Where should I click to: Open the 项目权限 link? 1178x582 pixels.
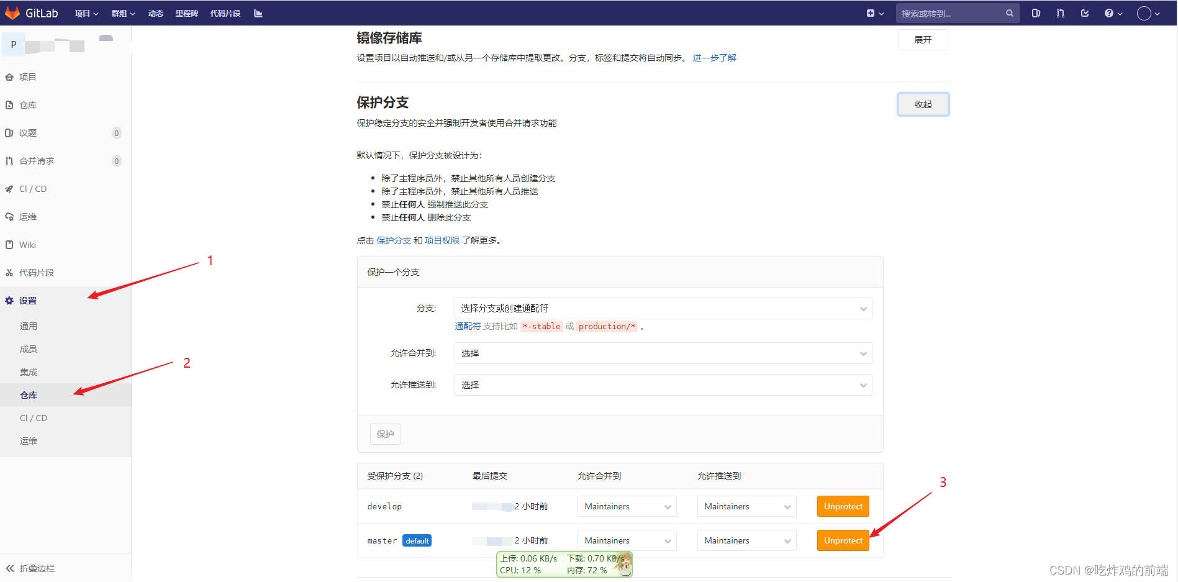point(442,240)
